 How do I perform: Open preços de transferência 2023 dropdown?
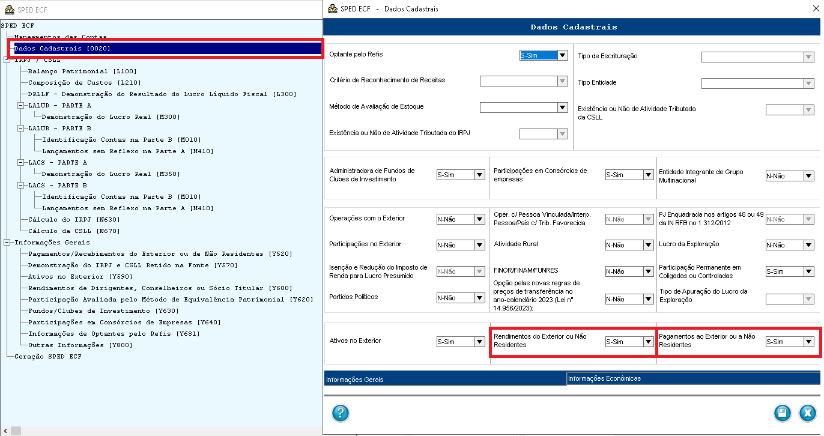(x=649, y=299)
